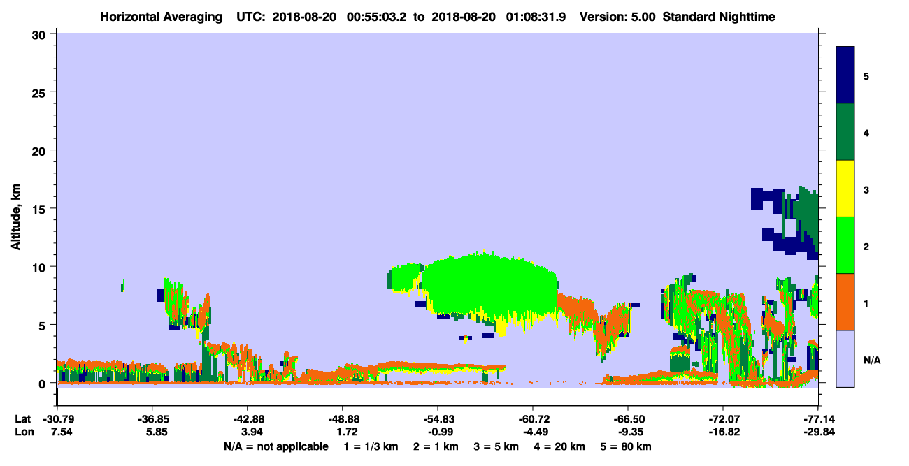The image size is (909, 466).
Task: Click the '5 = 80 km' legend entry
Action: [626, 446]
